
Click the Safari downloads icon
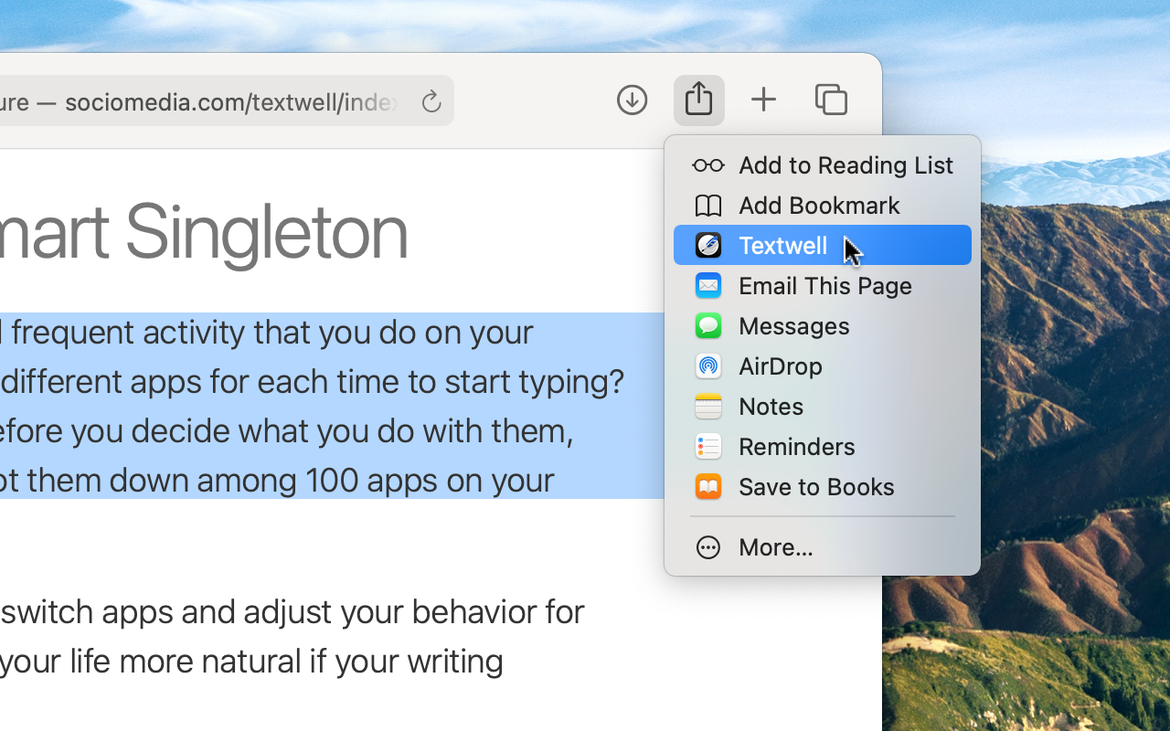click(632, 101)
